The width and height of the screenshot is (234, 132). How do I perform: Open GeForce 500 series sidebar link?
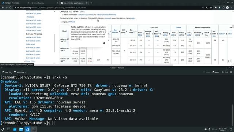[34, 27]
